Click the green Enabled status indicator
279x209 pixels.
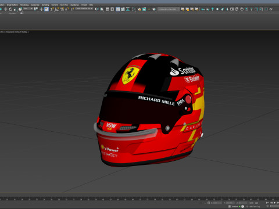[x=239, y=207]
